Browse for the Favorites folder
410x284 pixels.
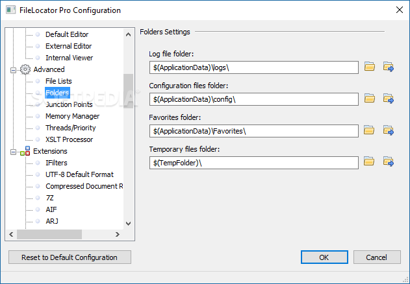coord(369,130)
